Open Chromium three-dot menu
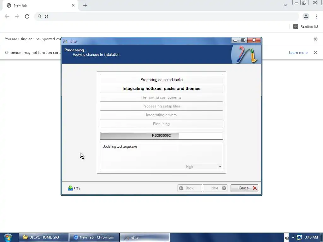This screenshot has height=242, width=323. click(316, 16)
